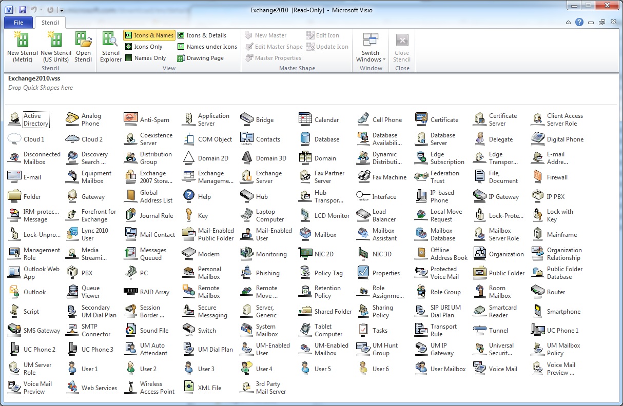Select the Names under Icons option
623x406 pixels.
pyautogui.click(x=207, y=46)
